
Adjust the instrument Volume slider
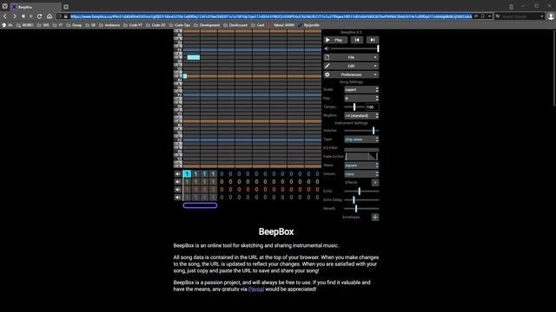(361, 131)
